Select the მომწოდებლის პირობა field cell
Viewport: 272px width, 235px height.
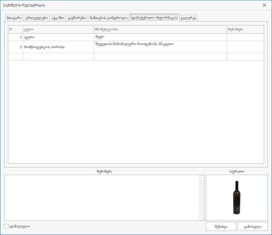point(58,47)
